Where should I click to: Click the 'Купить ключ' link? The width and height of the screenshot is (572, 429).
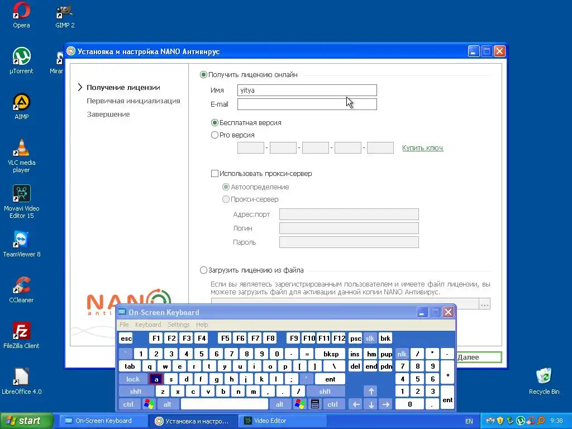coord(422,147)
